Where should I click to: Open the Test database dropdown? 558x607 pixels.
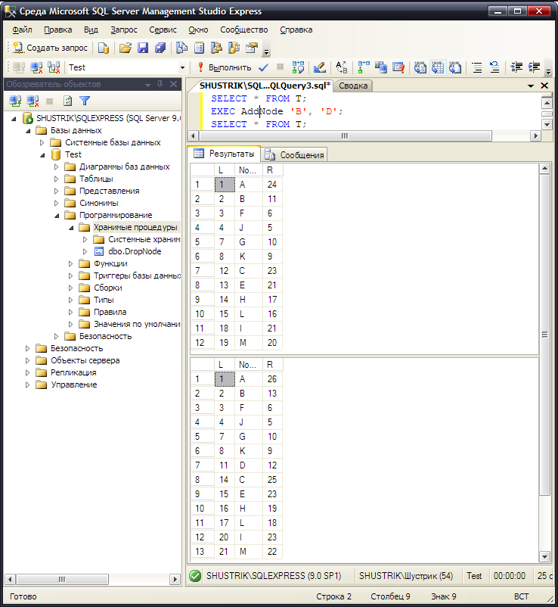[x=182, y=67]
